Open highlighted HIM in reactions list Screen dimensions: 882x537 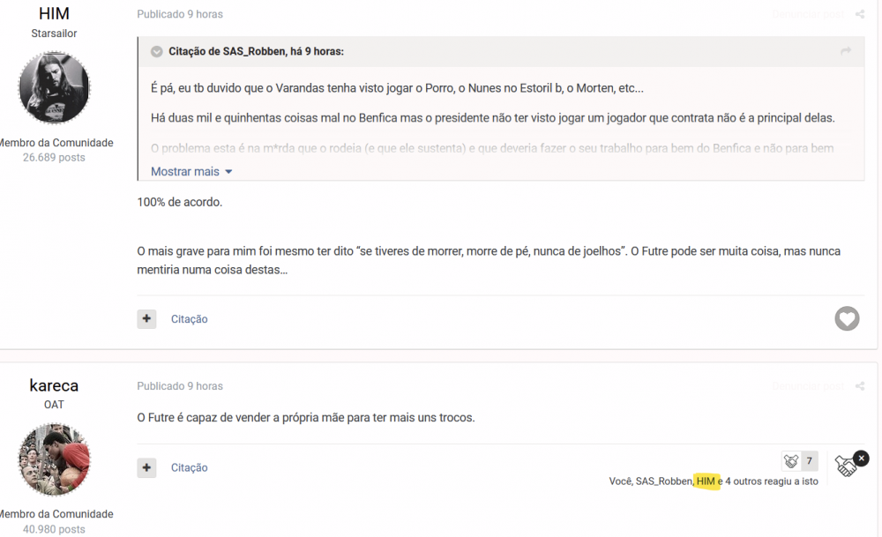[706, 481]
